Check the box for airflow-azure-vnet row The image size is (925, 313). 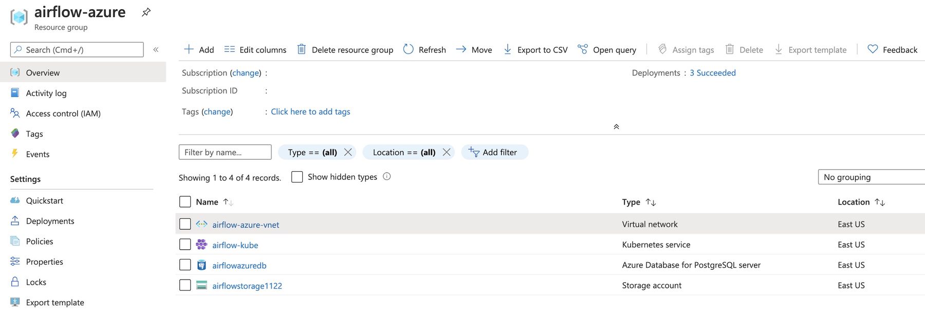click(185, 224)
